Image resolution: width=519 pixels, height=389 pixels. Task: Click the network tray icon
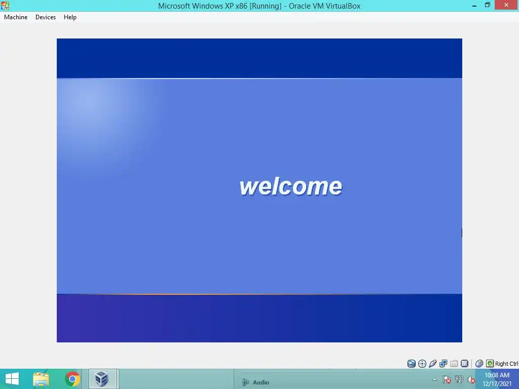(459, 379)
